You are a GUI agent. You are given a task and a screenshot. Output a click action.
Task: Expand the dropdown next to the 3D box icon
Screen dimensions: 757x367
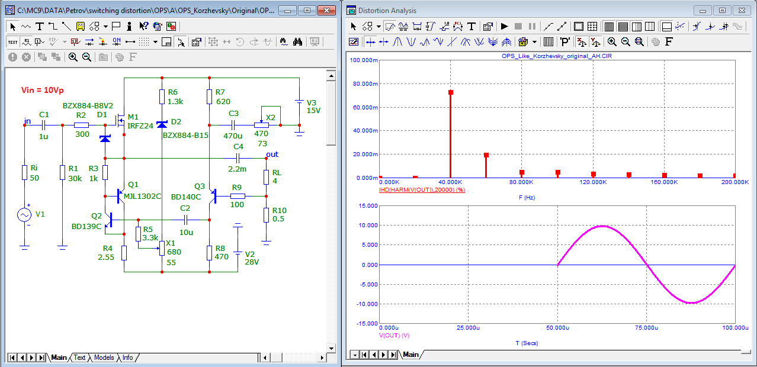(x=534, y=41)
